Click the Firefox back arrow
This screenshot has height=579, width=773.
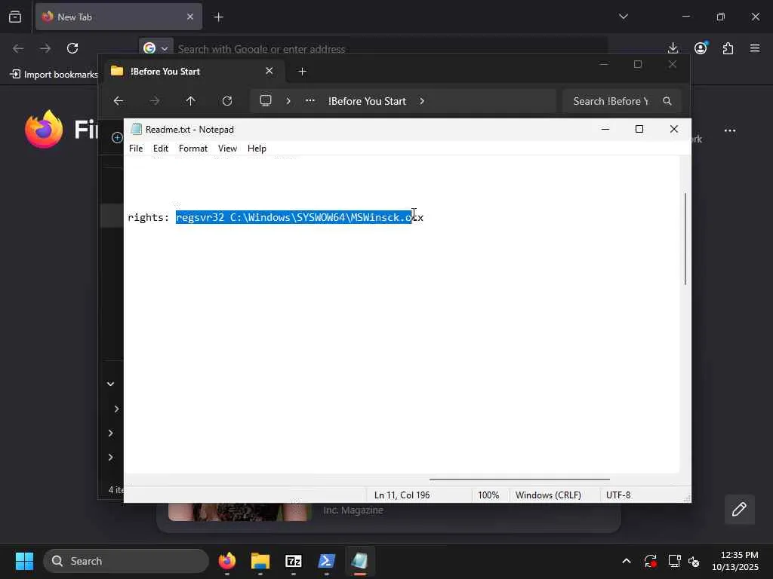(18, 48)
